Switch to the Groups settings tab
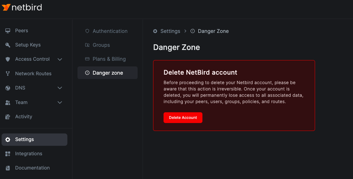Screen dimensions: 353x179 coord(101,45)
